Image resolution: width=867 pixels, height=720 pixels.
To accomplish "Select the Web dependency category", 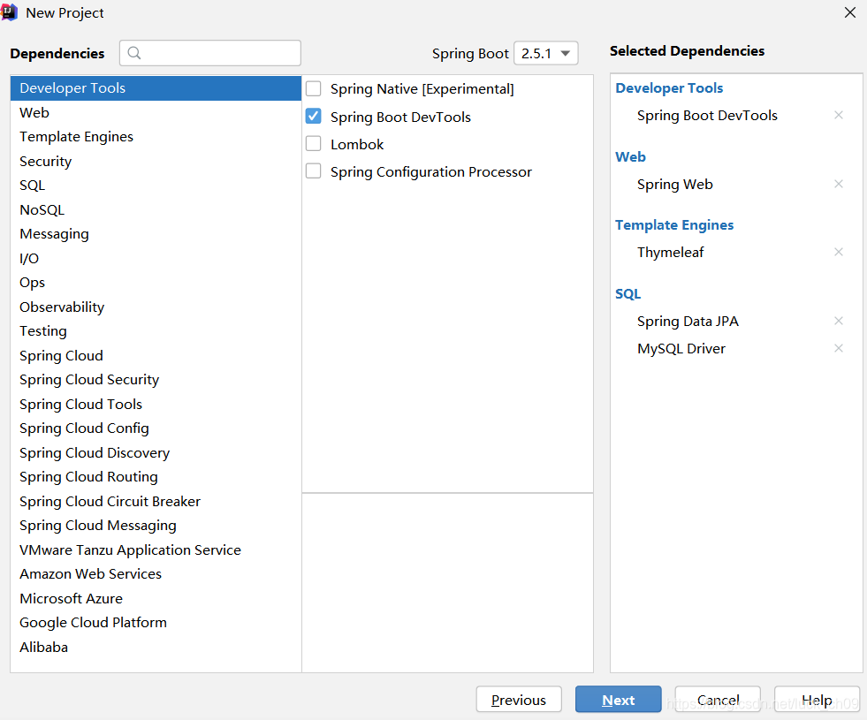I will pyautogui.click(x=34, y=112).
